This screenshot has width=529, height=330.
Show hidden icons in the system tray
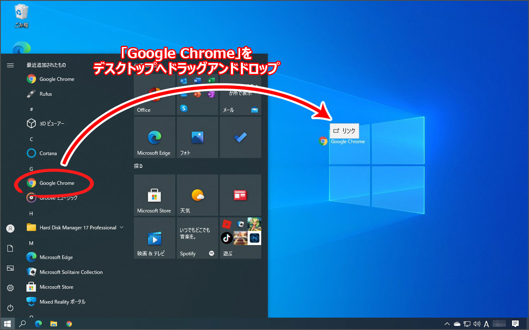pyautogui.click(x=447, y=324)
